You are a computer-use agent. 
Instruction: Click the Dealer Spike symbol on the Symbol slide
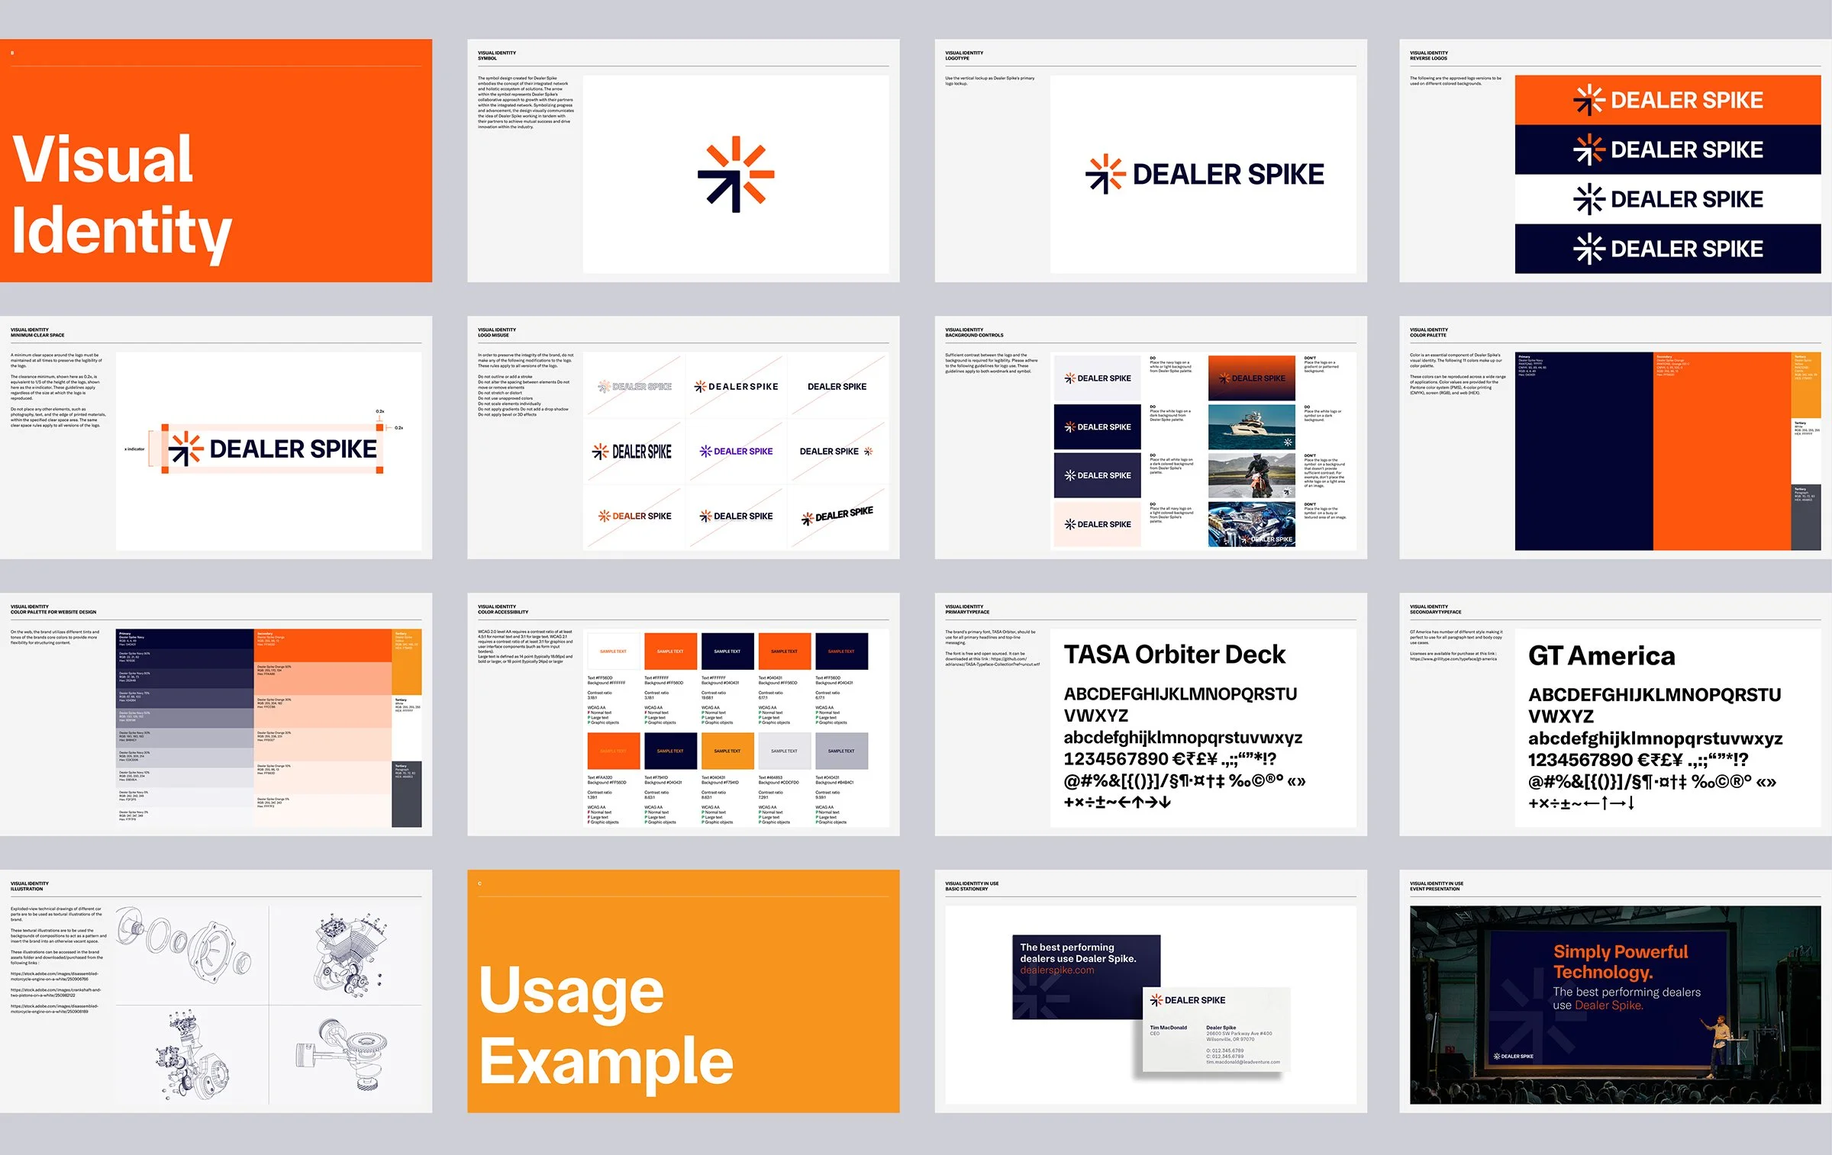pos(736,174)
